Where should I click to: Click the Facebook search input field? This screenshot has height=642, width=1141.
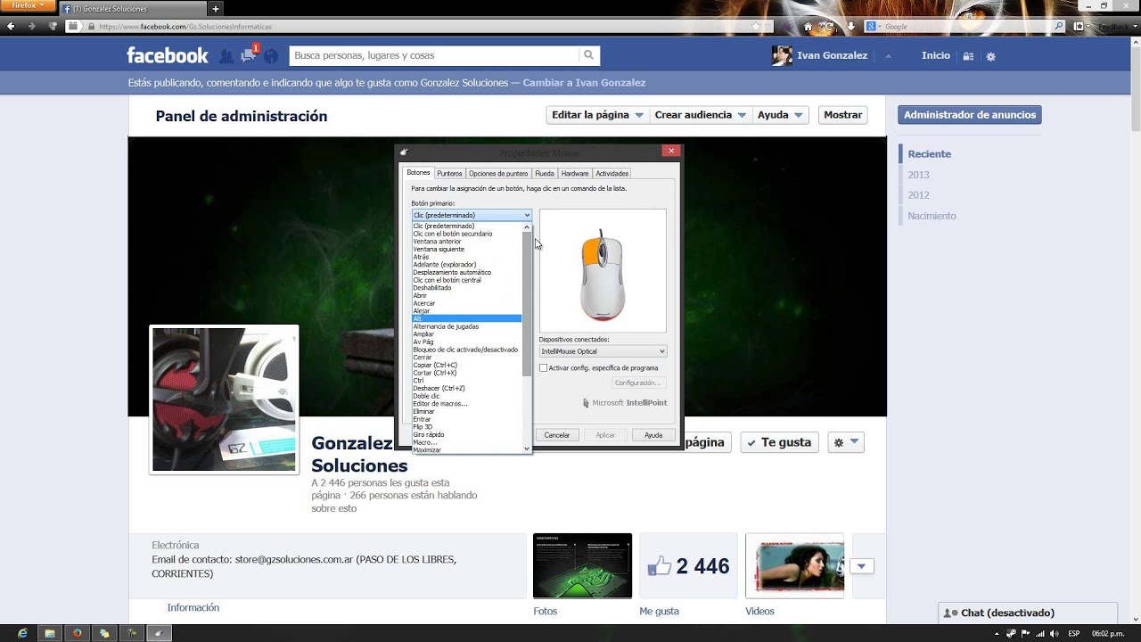tap(434, 55)
